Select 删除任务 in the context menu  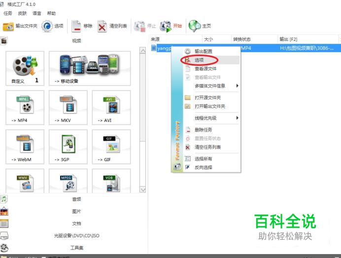coord(211,130)
